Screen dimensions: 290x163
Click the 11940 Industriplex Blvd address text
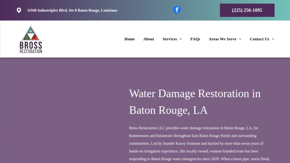tap(72, 10)
